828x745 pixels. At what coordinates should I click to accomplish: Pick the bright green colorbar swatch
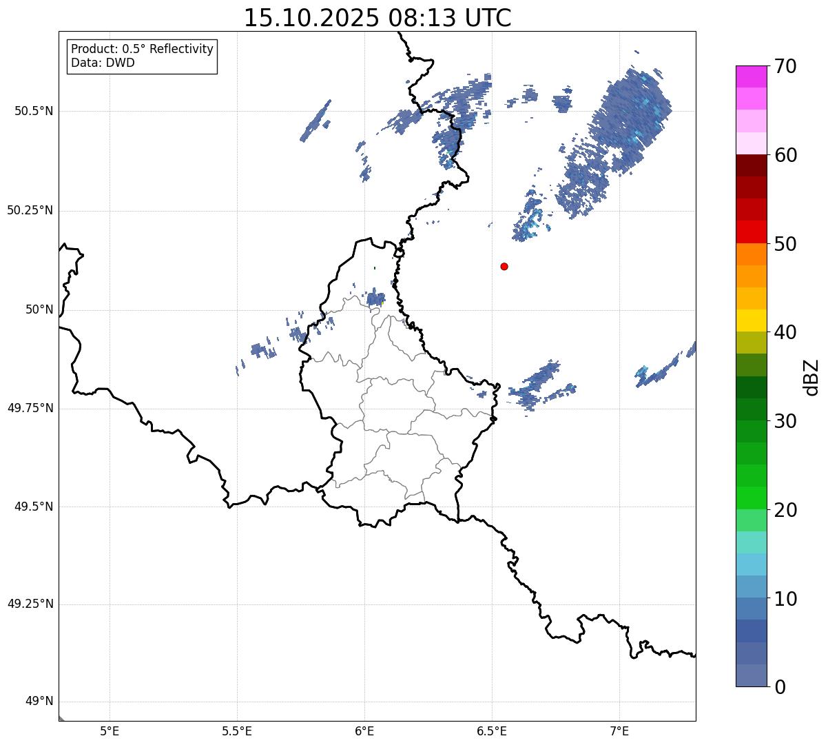click(x=752, y=498)
